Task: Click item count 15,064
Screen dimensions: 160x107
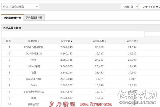Action: [99, 98]
